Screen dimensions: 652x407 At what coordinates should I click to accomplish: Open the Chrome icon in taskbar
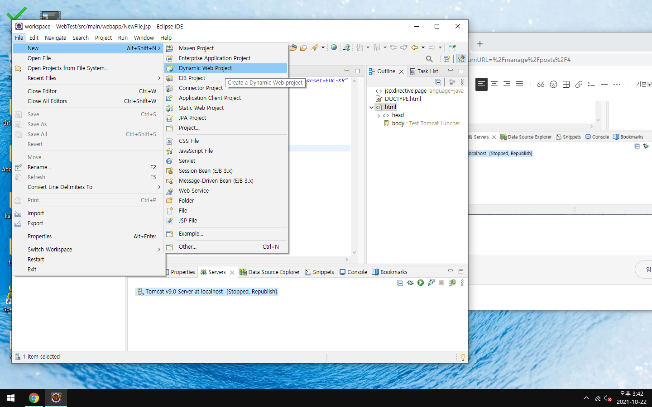(x=34, y=398)
